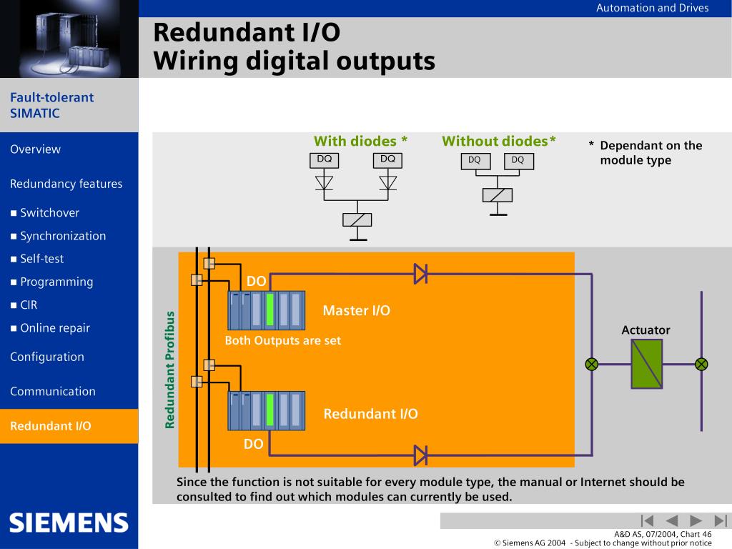Click the green Actuator symbol
The width and height of the screenshot is (732, 549).
coord(646,364)
